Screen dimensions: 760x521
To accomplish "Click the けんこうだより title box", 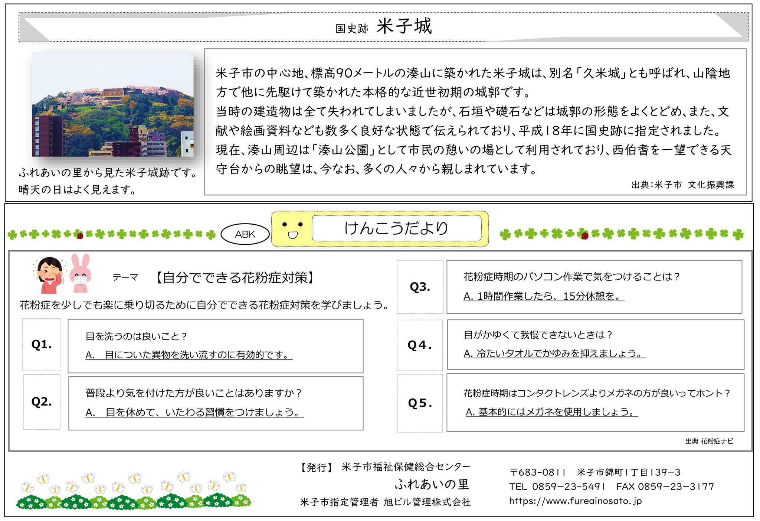I will tap(396, 228).
